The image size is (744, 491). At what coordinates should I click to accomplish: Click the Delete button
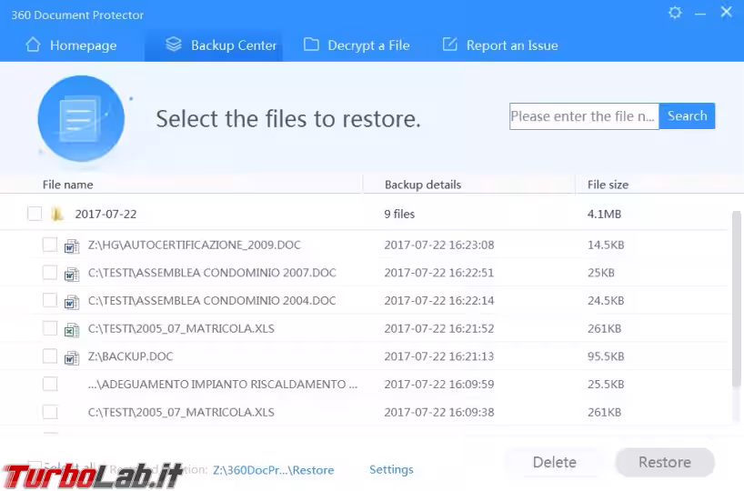pos(554,462)
